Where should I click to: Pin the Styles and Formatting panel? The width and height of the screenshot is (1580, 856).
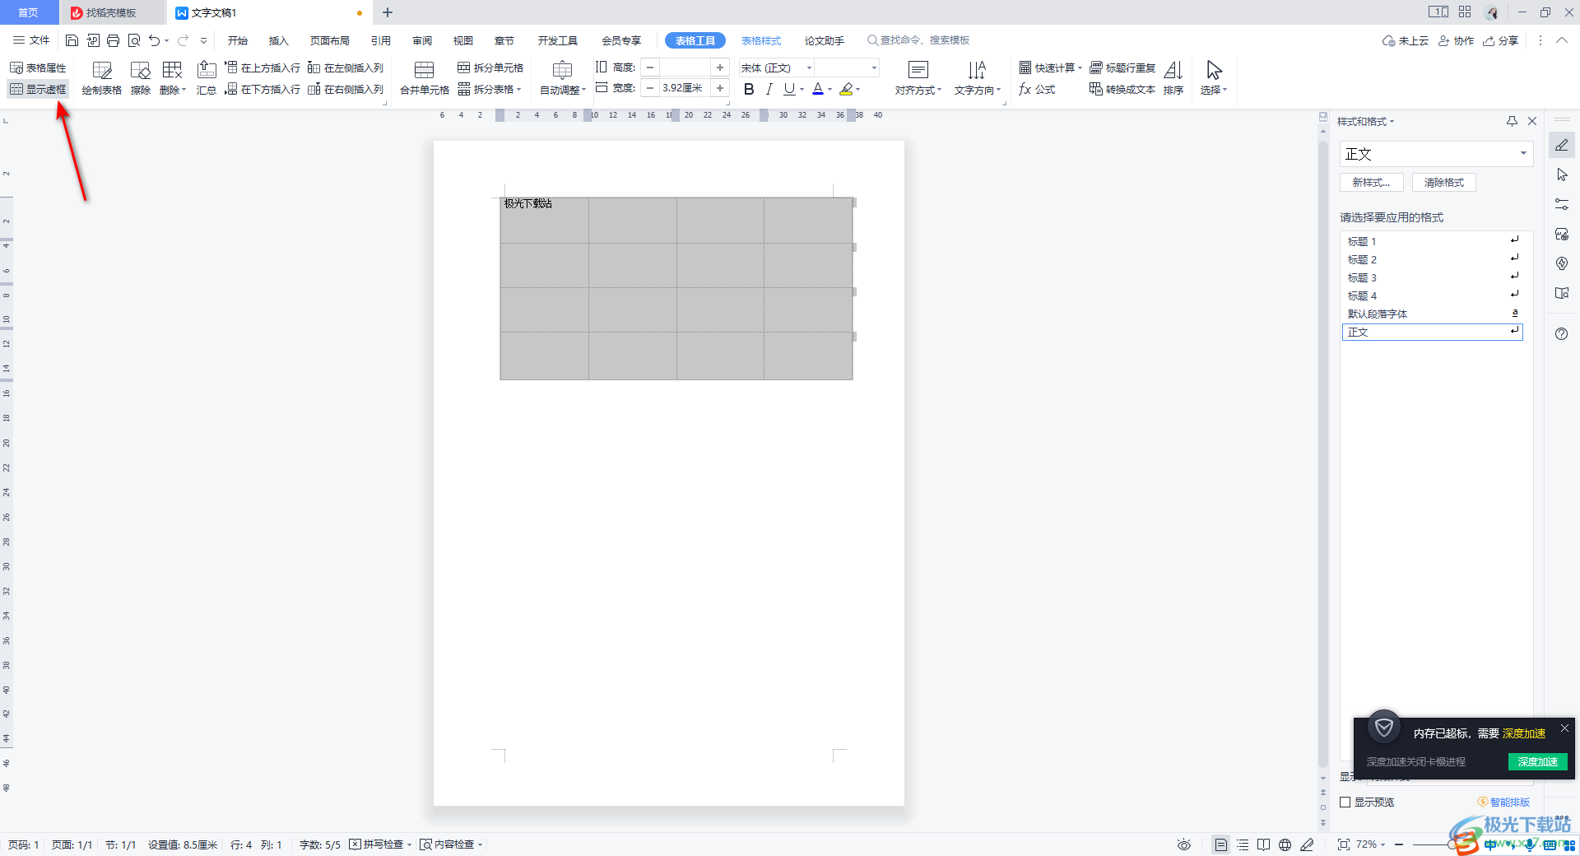tap(1512, 121)
